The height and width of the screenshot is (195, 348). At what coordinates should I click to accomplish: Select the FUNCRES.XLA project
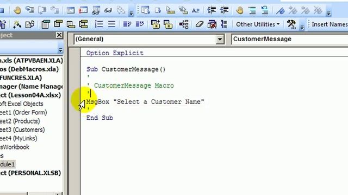(21, 78)
